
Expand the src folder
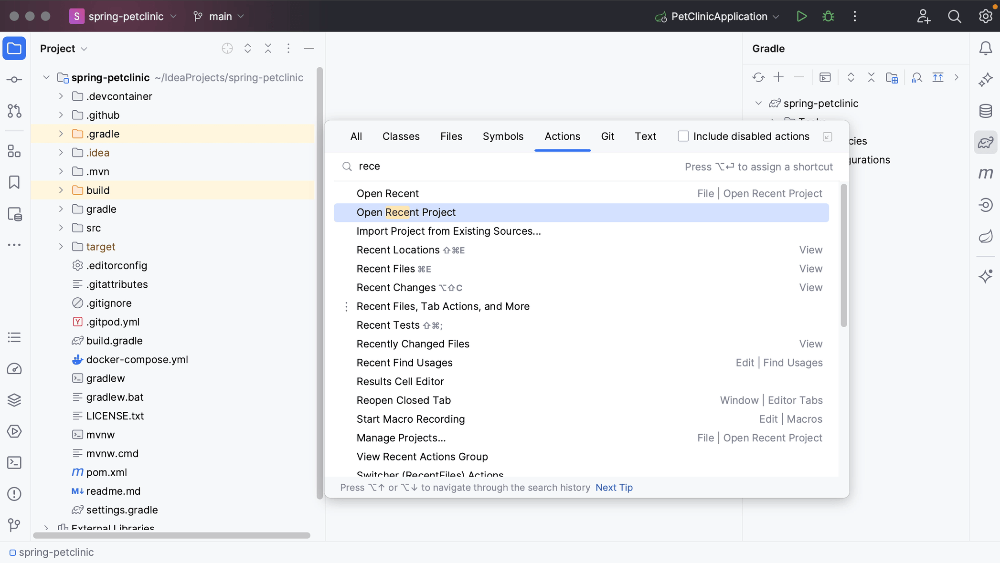pyautogui.click(x=61, y=228)
